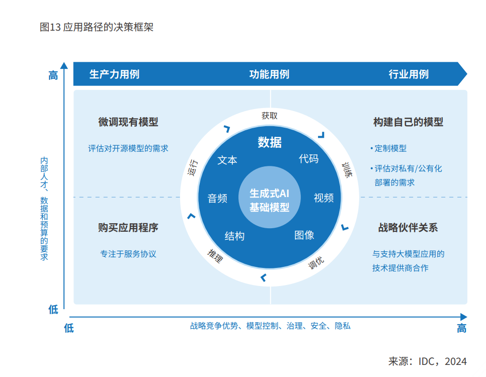Viewport: 486px width, 377px height.
Task: Click the chevron arrow between 获取 and 训练
Action: [320, 135]
